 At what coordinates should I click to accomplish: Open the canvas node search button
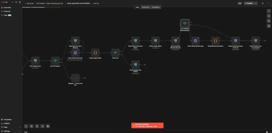pos(269,16)
